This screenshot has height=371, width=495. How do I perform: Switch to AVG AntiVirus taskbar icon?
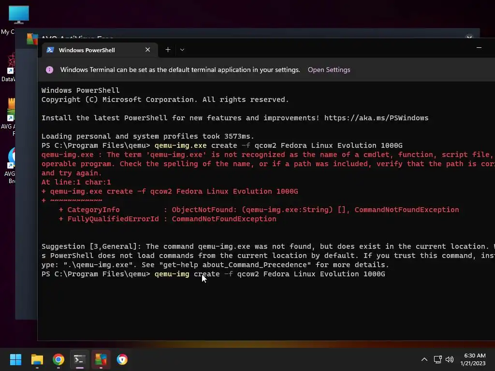pyautogui.click(x=101, y=359)
